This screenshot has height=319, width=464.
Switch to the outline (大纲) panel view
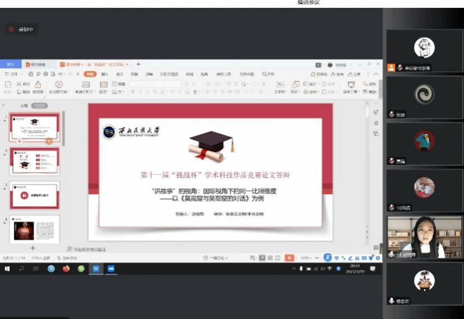point(24,106)
